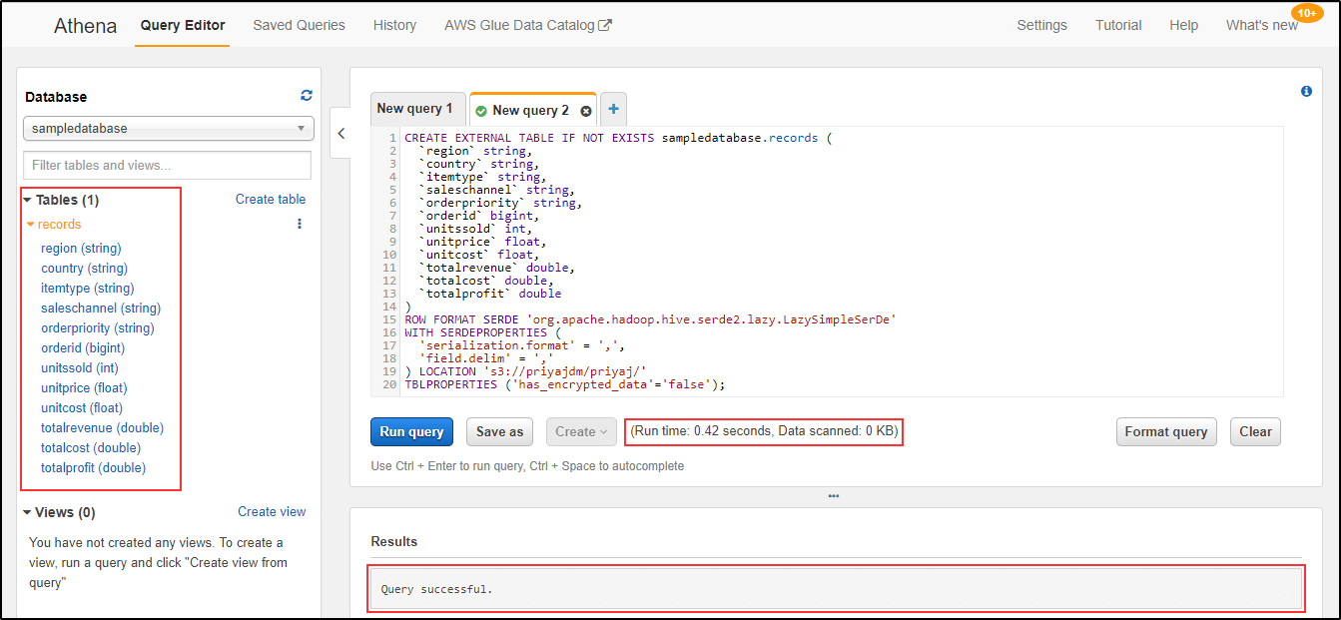1341x620 pixels.
Task: Select the unitssold (int) column
Action: pyautogui.click(x=80, y=368)
